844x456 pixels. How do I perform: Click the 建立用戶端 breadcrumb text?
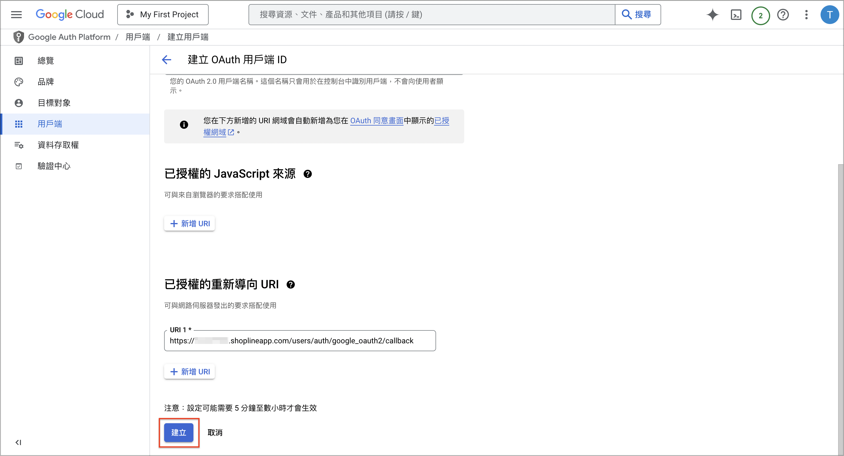188,37
